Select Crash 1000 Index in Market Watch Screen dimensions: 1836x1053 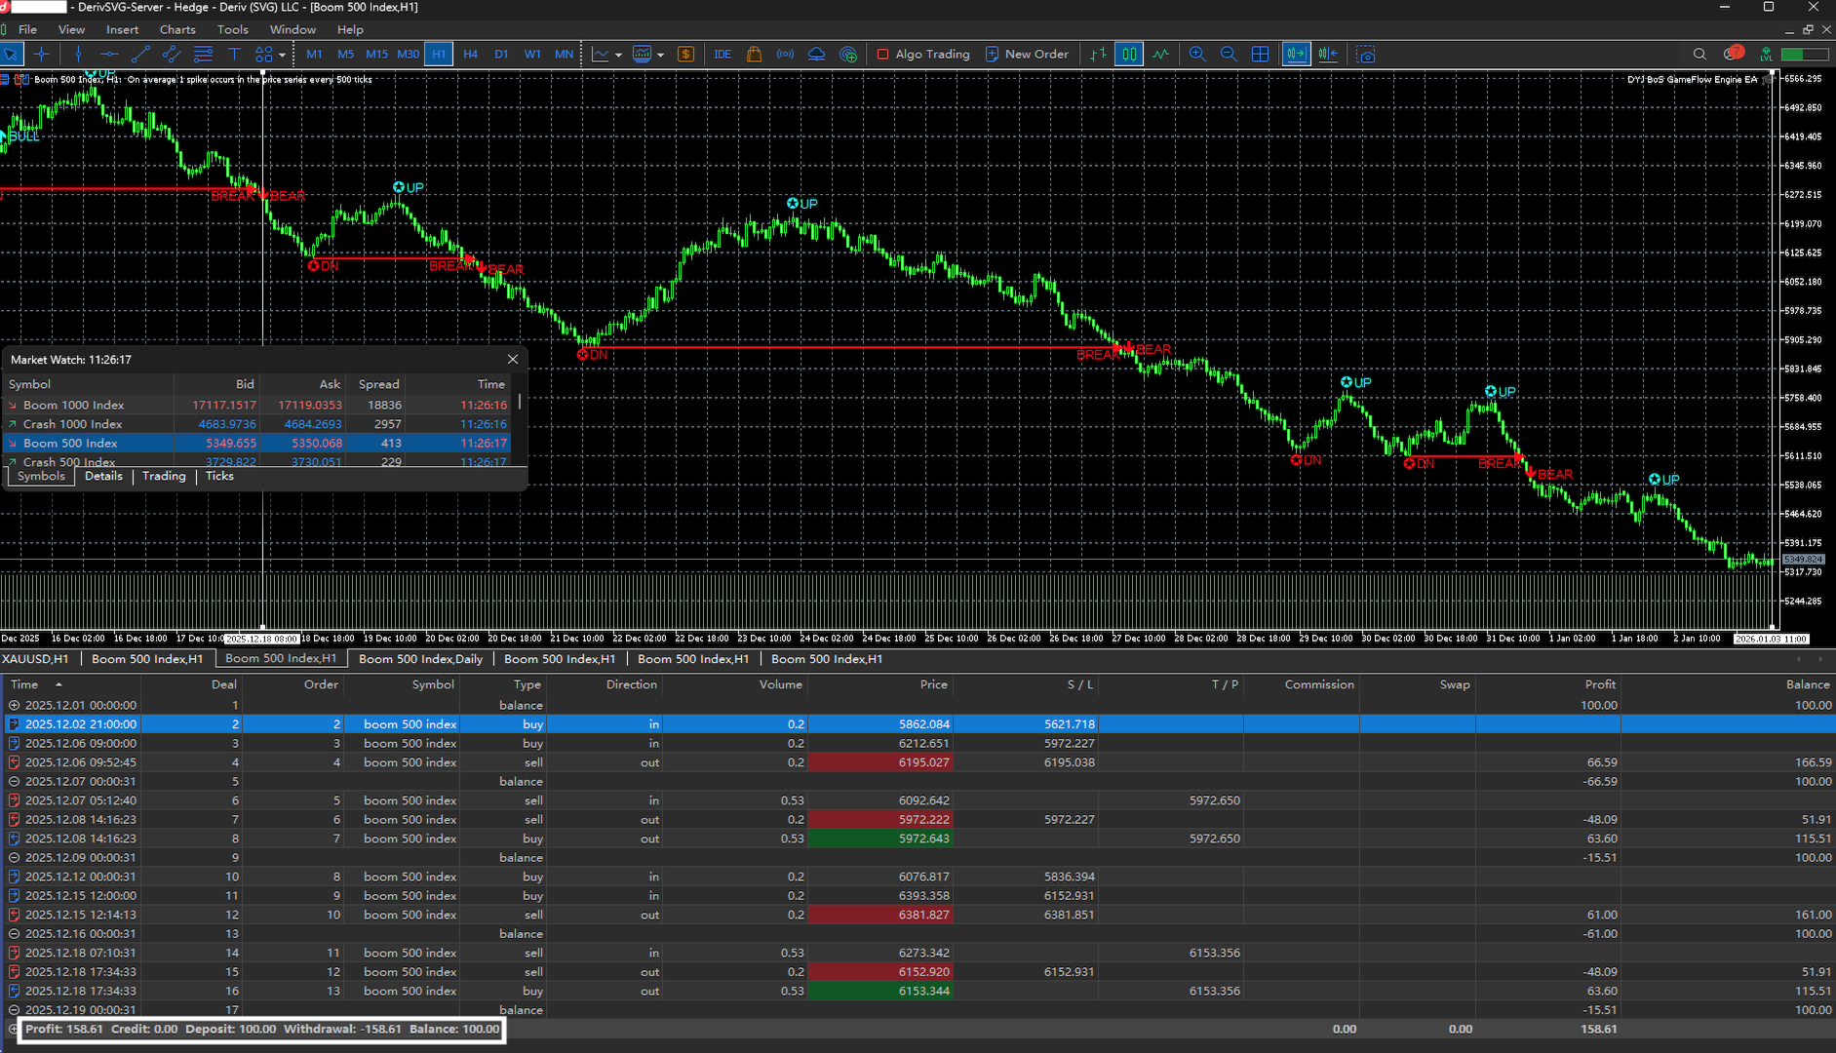point(73,424)
